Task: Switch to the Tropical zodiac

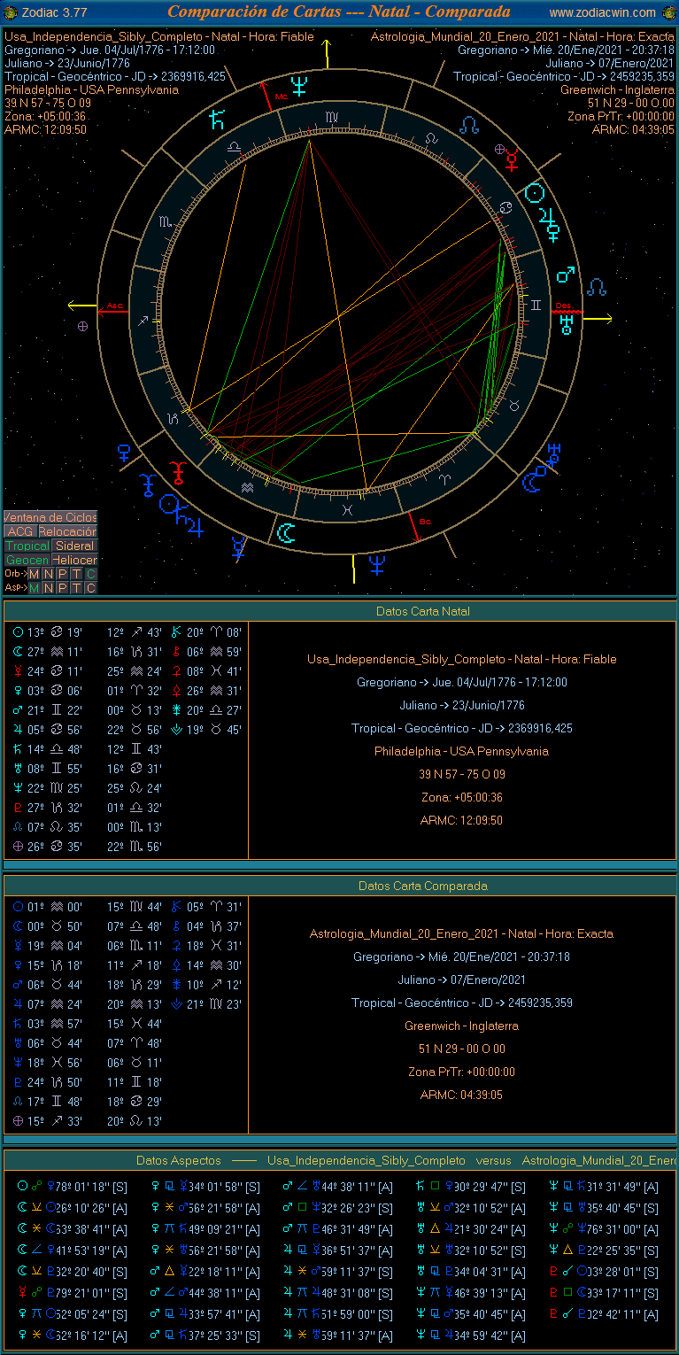Action: [27, 546]
